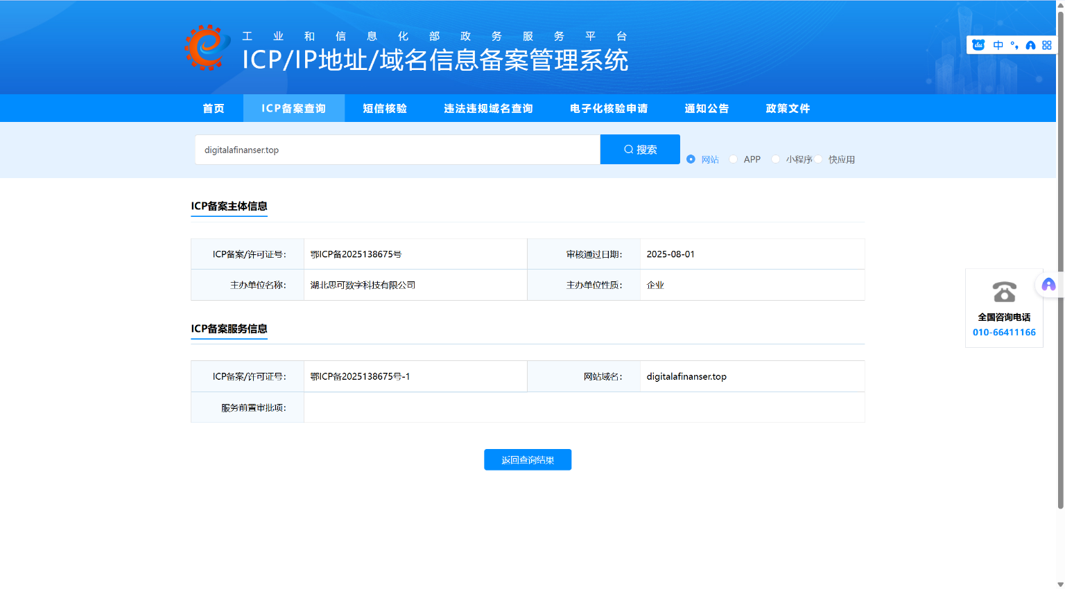Click the 审核通过日期 label cell

[584, 254]
